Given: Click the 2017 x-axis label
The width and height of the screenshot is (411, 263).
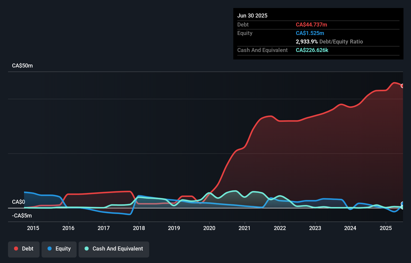Looking at the screenshot, I should 104,228.
